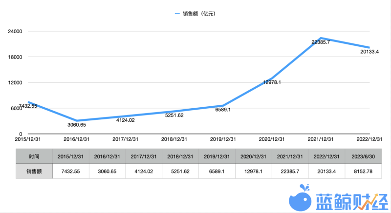
Task: Select the 2016/12/31 x-axis label
Action: pyautogui.click(x=77, y=139)
